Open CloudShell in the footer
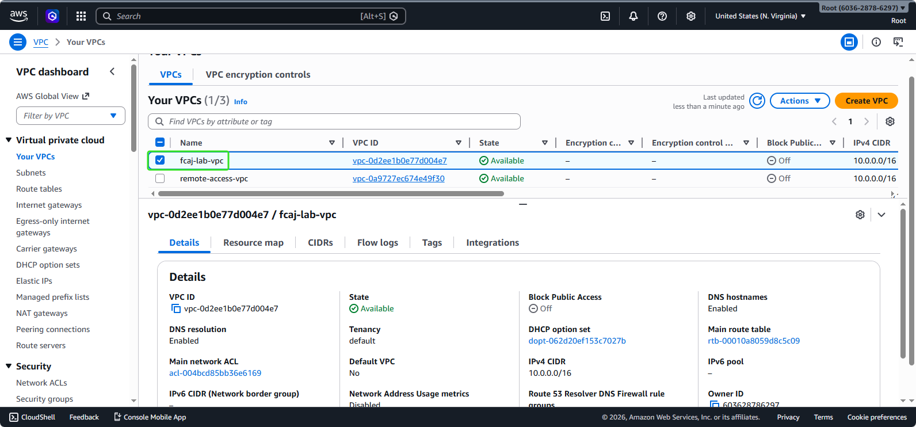 tap(33, 417)
